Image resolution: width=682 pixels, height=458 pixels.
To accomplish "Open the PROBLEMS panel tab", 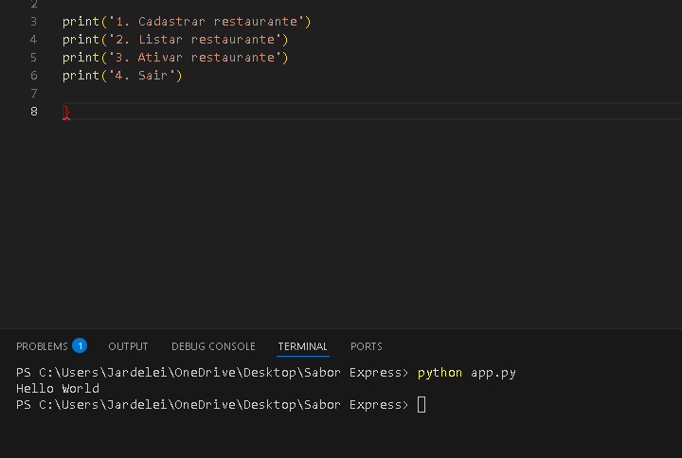I will 42,346.
